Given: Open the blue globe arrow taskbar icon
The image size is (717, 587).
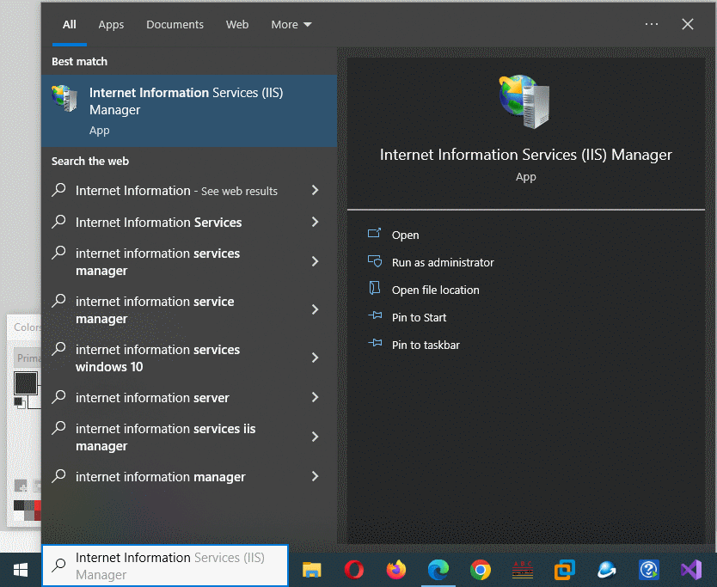Looking at the screenshot, I should pos(607,570).
